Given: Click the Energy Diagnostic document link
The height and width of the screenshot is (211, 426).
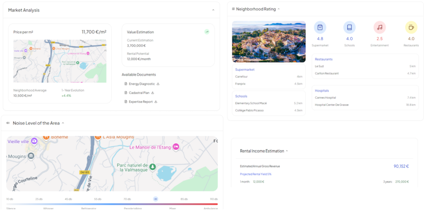Looking at the screenshot, I should point(142,84).
